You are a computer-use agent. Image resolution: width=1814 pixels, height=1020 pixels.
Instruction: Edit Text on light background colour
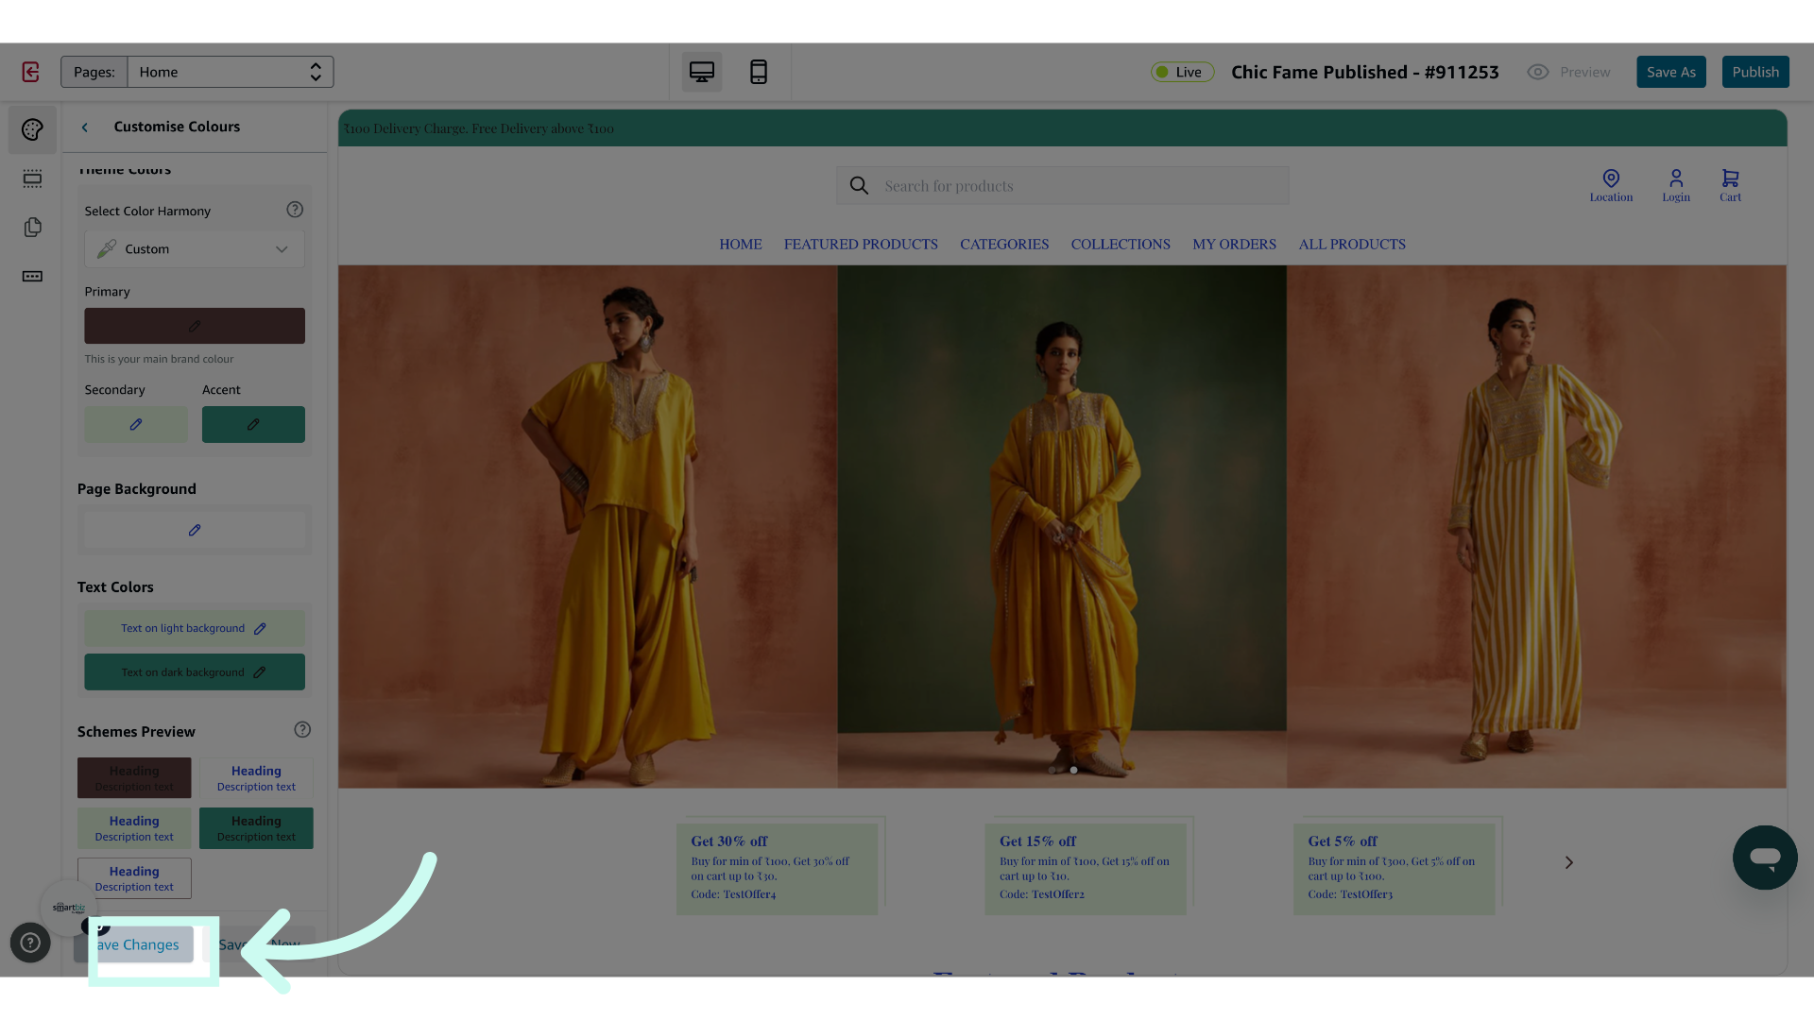[x=195, y=628]
